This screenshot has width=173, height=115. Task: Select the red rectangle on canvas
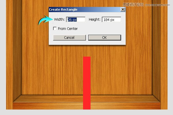[x=87, y=83]
